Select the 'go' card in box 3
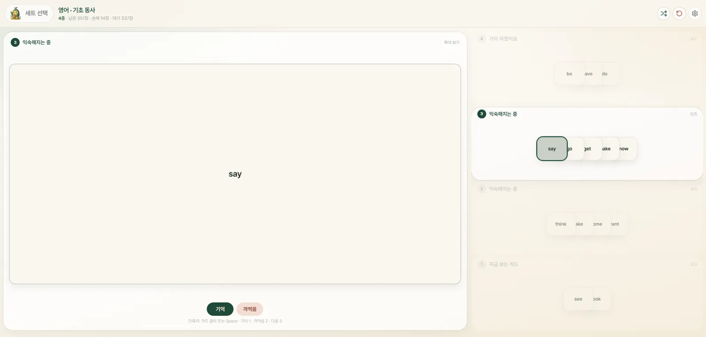 (x=575, y=149)
